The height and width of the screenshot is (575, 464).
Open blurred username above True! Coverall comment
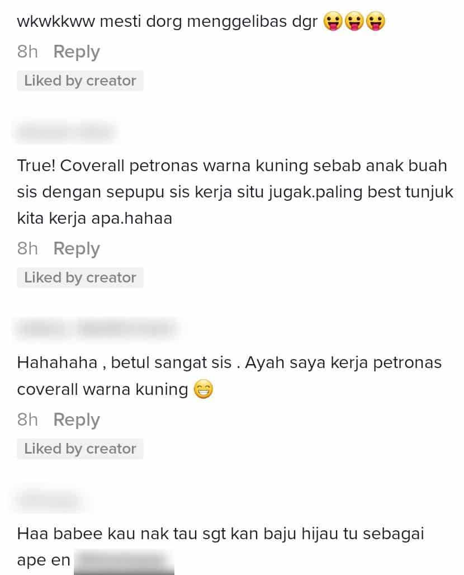(x=65, y=132)
